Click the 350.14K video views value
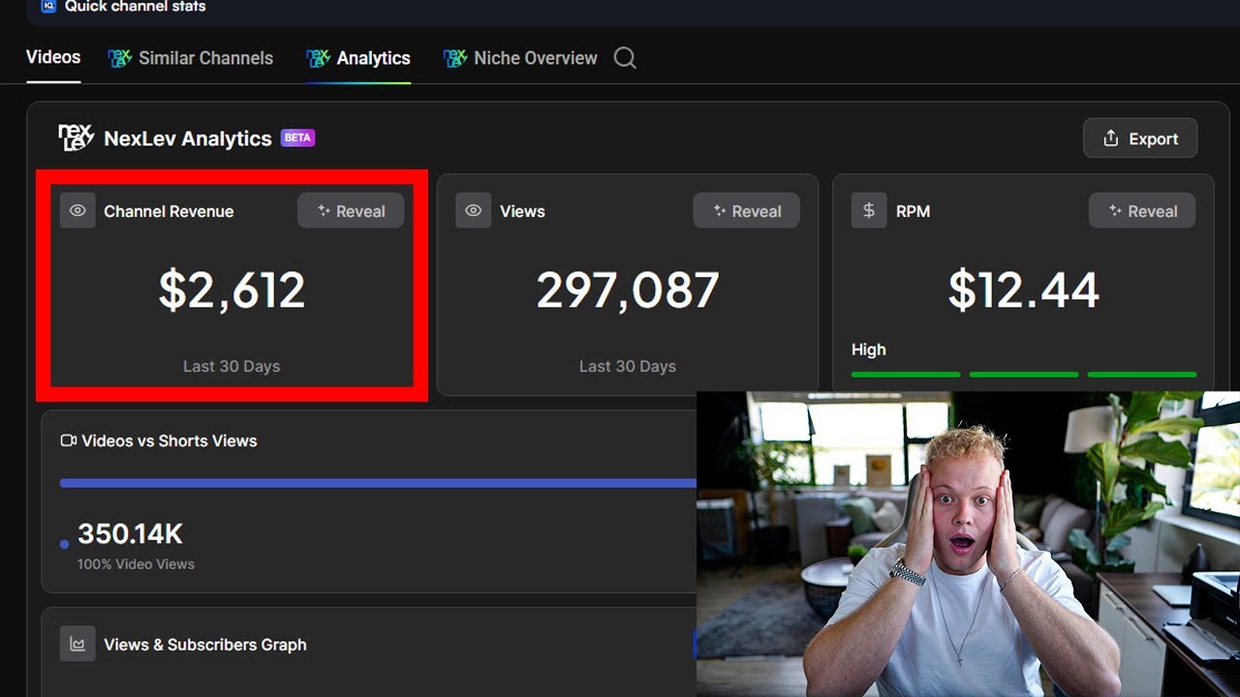Viewport: 1240px width, 697px height. pos(130,534)
